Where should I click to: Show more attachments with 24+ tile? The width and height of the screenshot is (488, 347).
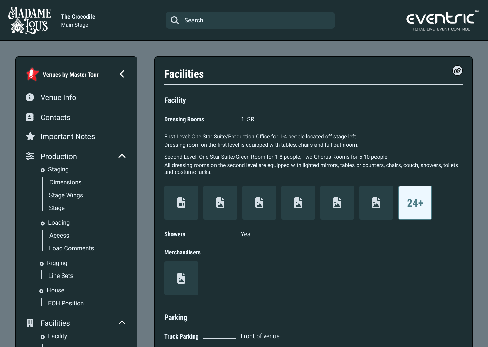pos(415,203)
